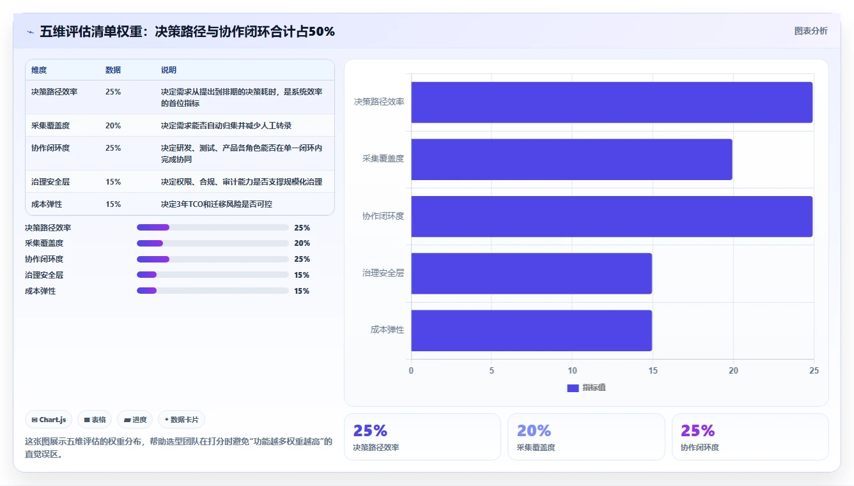Click the 治理安全层 chart bar
Image resolution: width=854 pixels, height=486 pixels.
click(531, 273)
